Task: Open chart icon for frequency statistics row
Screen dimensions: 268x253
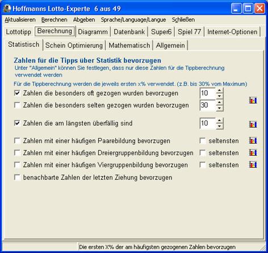Action: [253, 100]
